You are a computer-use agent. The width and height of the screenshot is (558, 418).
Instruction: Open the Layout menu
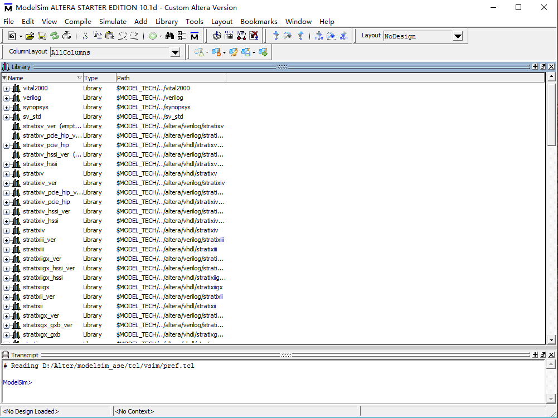[222, 22]
